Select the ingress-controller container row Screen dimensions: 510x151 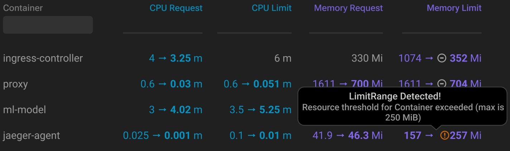[x=43, y=58]
